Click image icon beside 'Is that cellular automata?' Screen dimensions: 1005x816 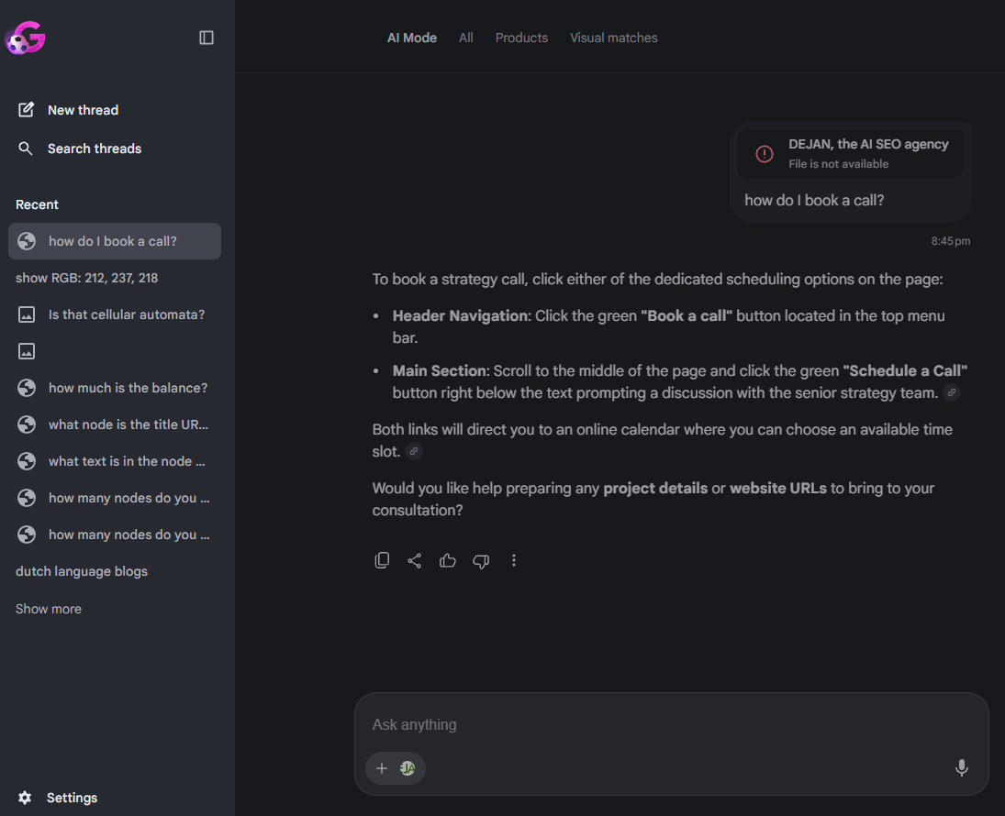[27, 314]
